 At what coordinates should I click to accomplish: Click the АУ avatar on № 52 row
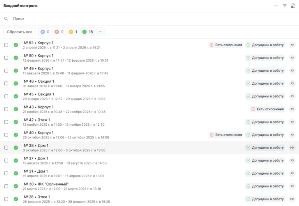pos(292,45)
